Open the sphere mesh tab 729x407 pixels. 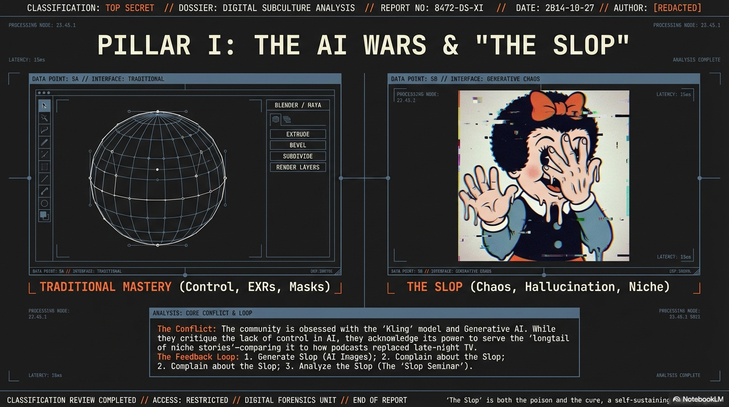(x=276, y=119)
